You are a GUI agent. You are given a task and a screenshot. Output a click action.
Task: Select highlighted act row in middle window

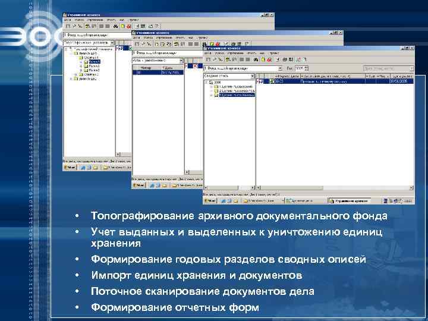(x=158, y=73)
